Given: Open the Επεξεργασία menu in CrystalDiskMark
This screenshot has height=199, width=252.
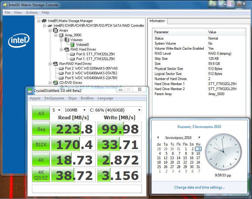Looking at the screenshot, I should [x=54, y=98].
